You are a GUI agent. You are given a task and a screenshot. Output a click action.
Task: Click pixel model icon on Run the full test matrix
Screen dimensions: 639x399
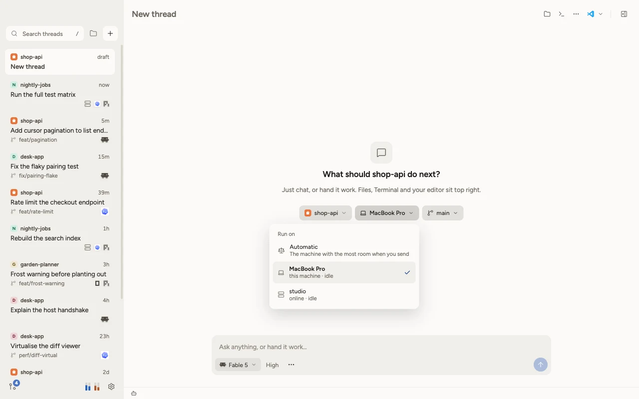coord(106,104)
